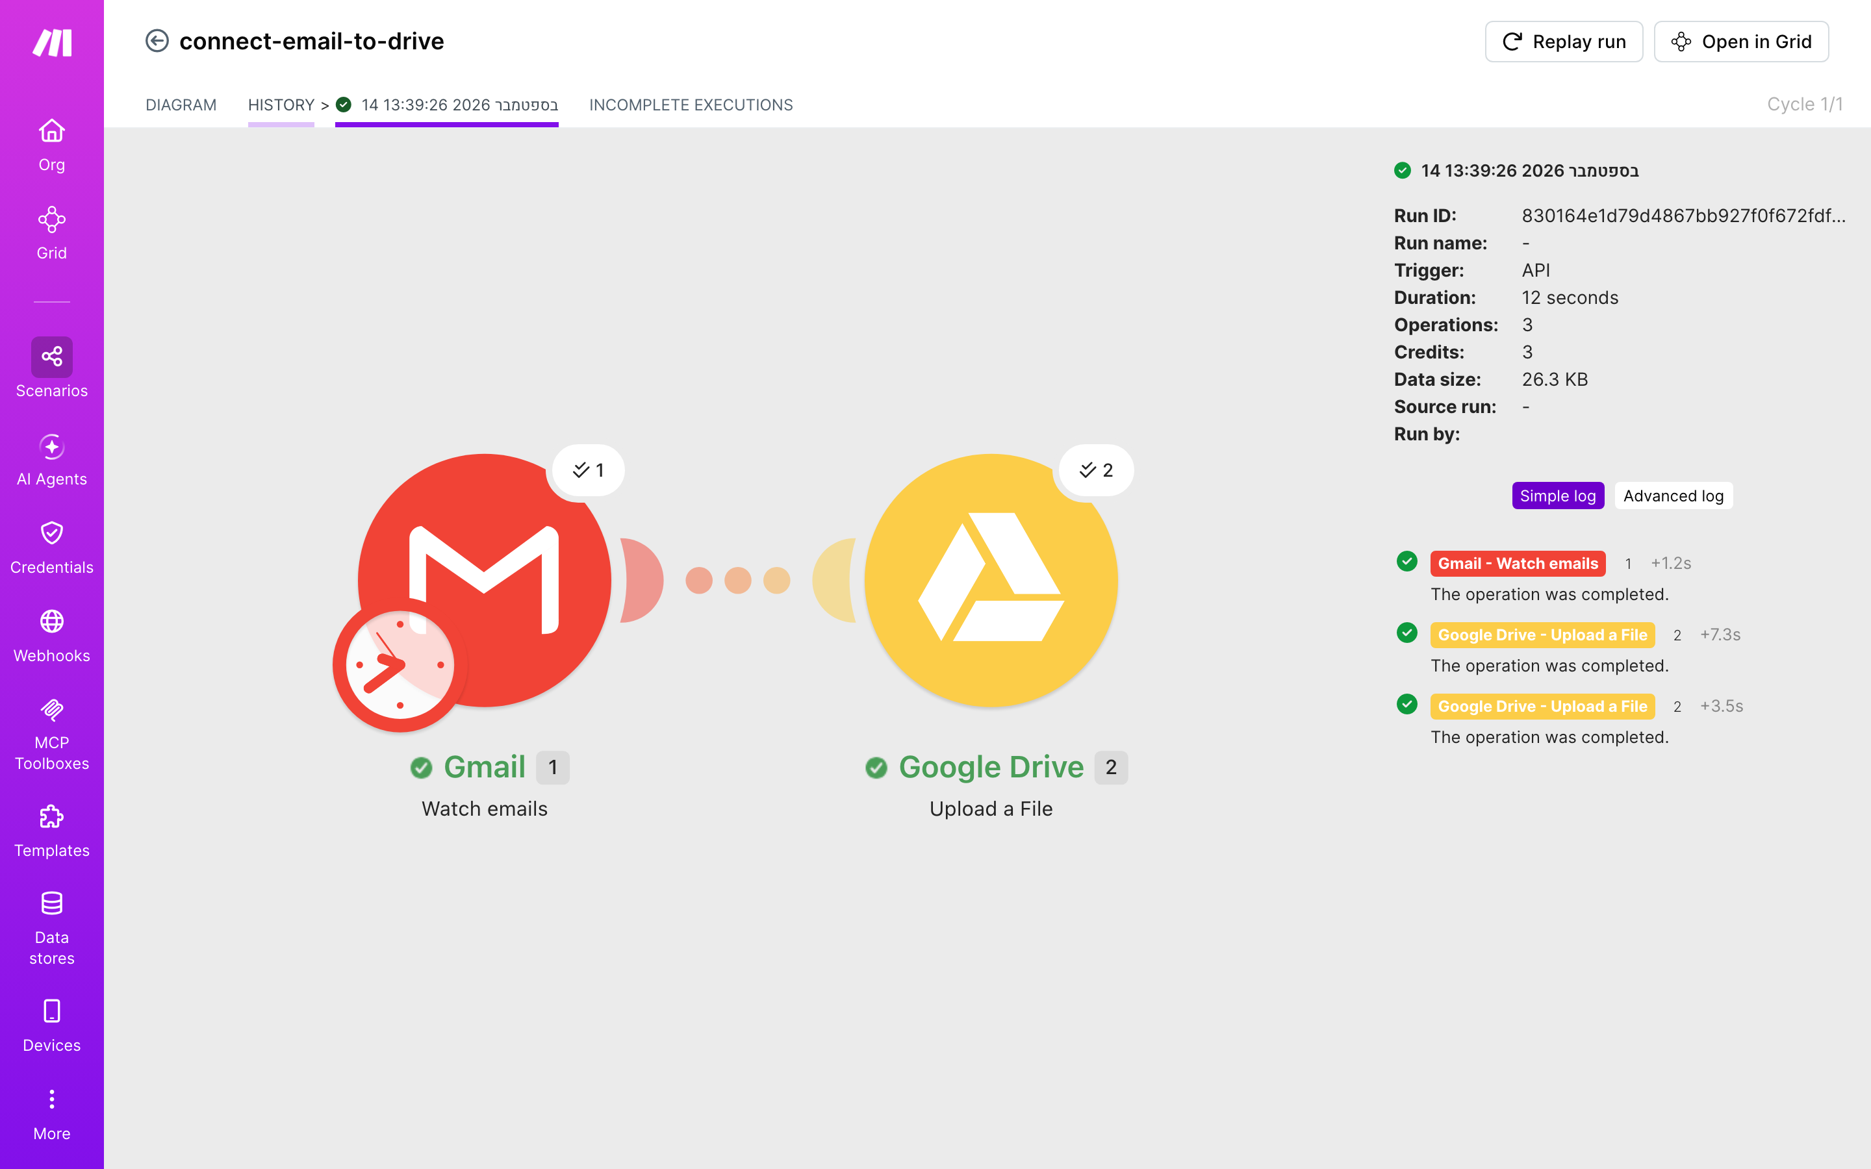Click the Duration value 12 seconds
Viewport: 1871px width, 1169px height.
tap(1570, 297)
